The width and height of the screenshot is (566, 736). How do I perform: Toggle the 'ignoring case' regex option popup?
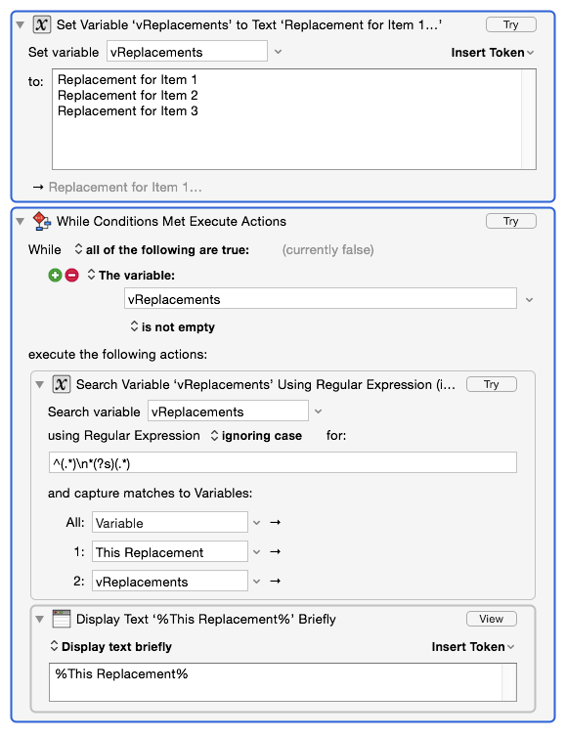click(x=256, y=436)
